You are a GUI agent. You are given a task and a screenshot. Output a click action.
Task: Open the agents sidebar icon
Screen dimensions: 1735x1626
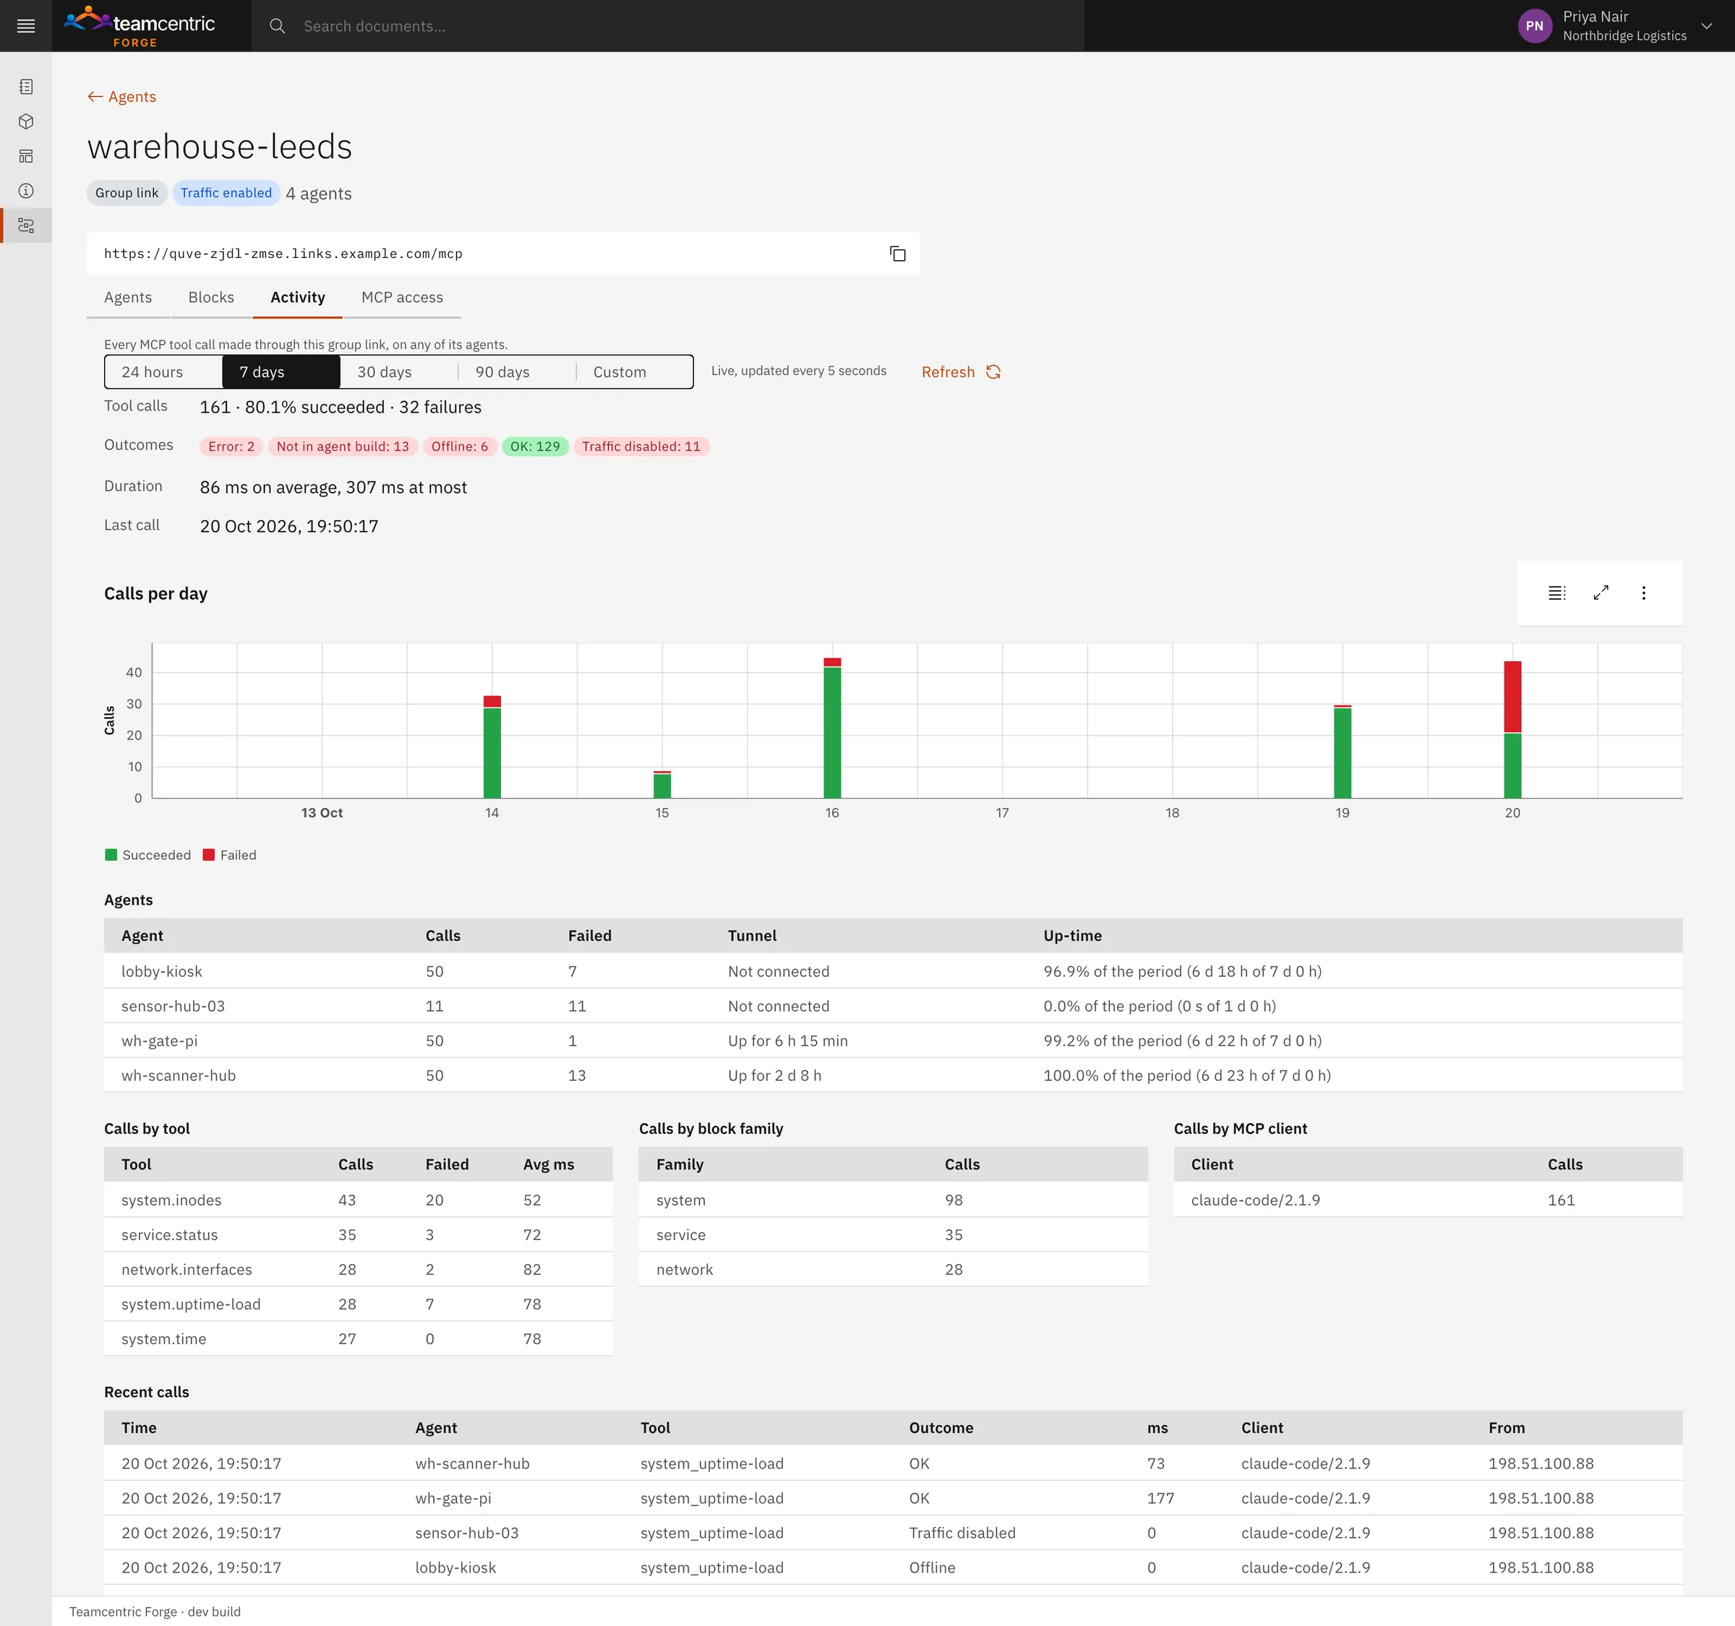[26, 226]
